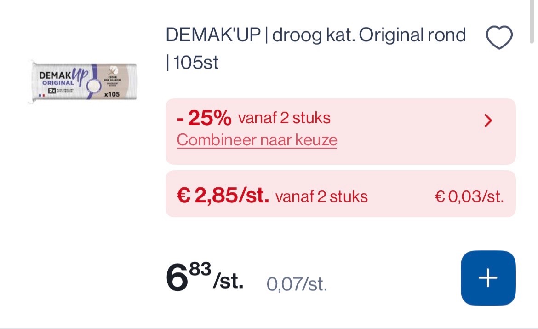Open product via DEMAK'UP package thumbnail
The image size is (538, 329).
coord(84,82)
